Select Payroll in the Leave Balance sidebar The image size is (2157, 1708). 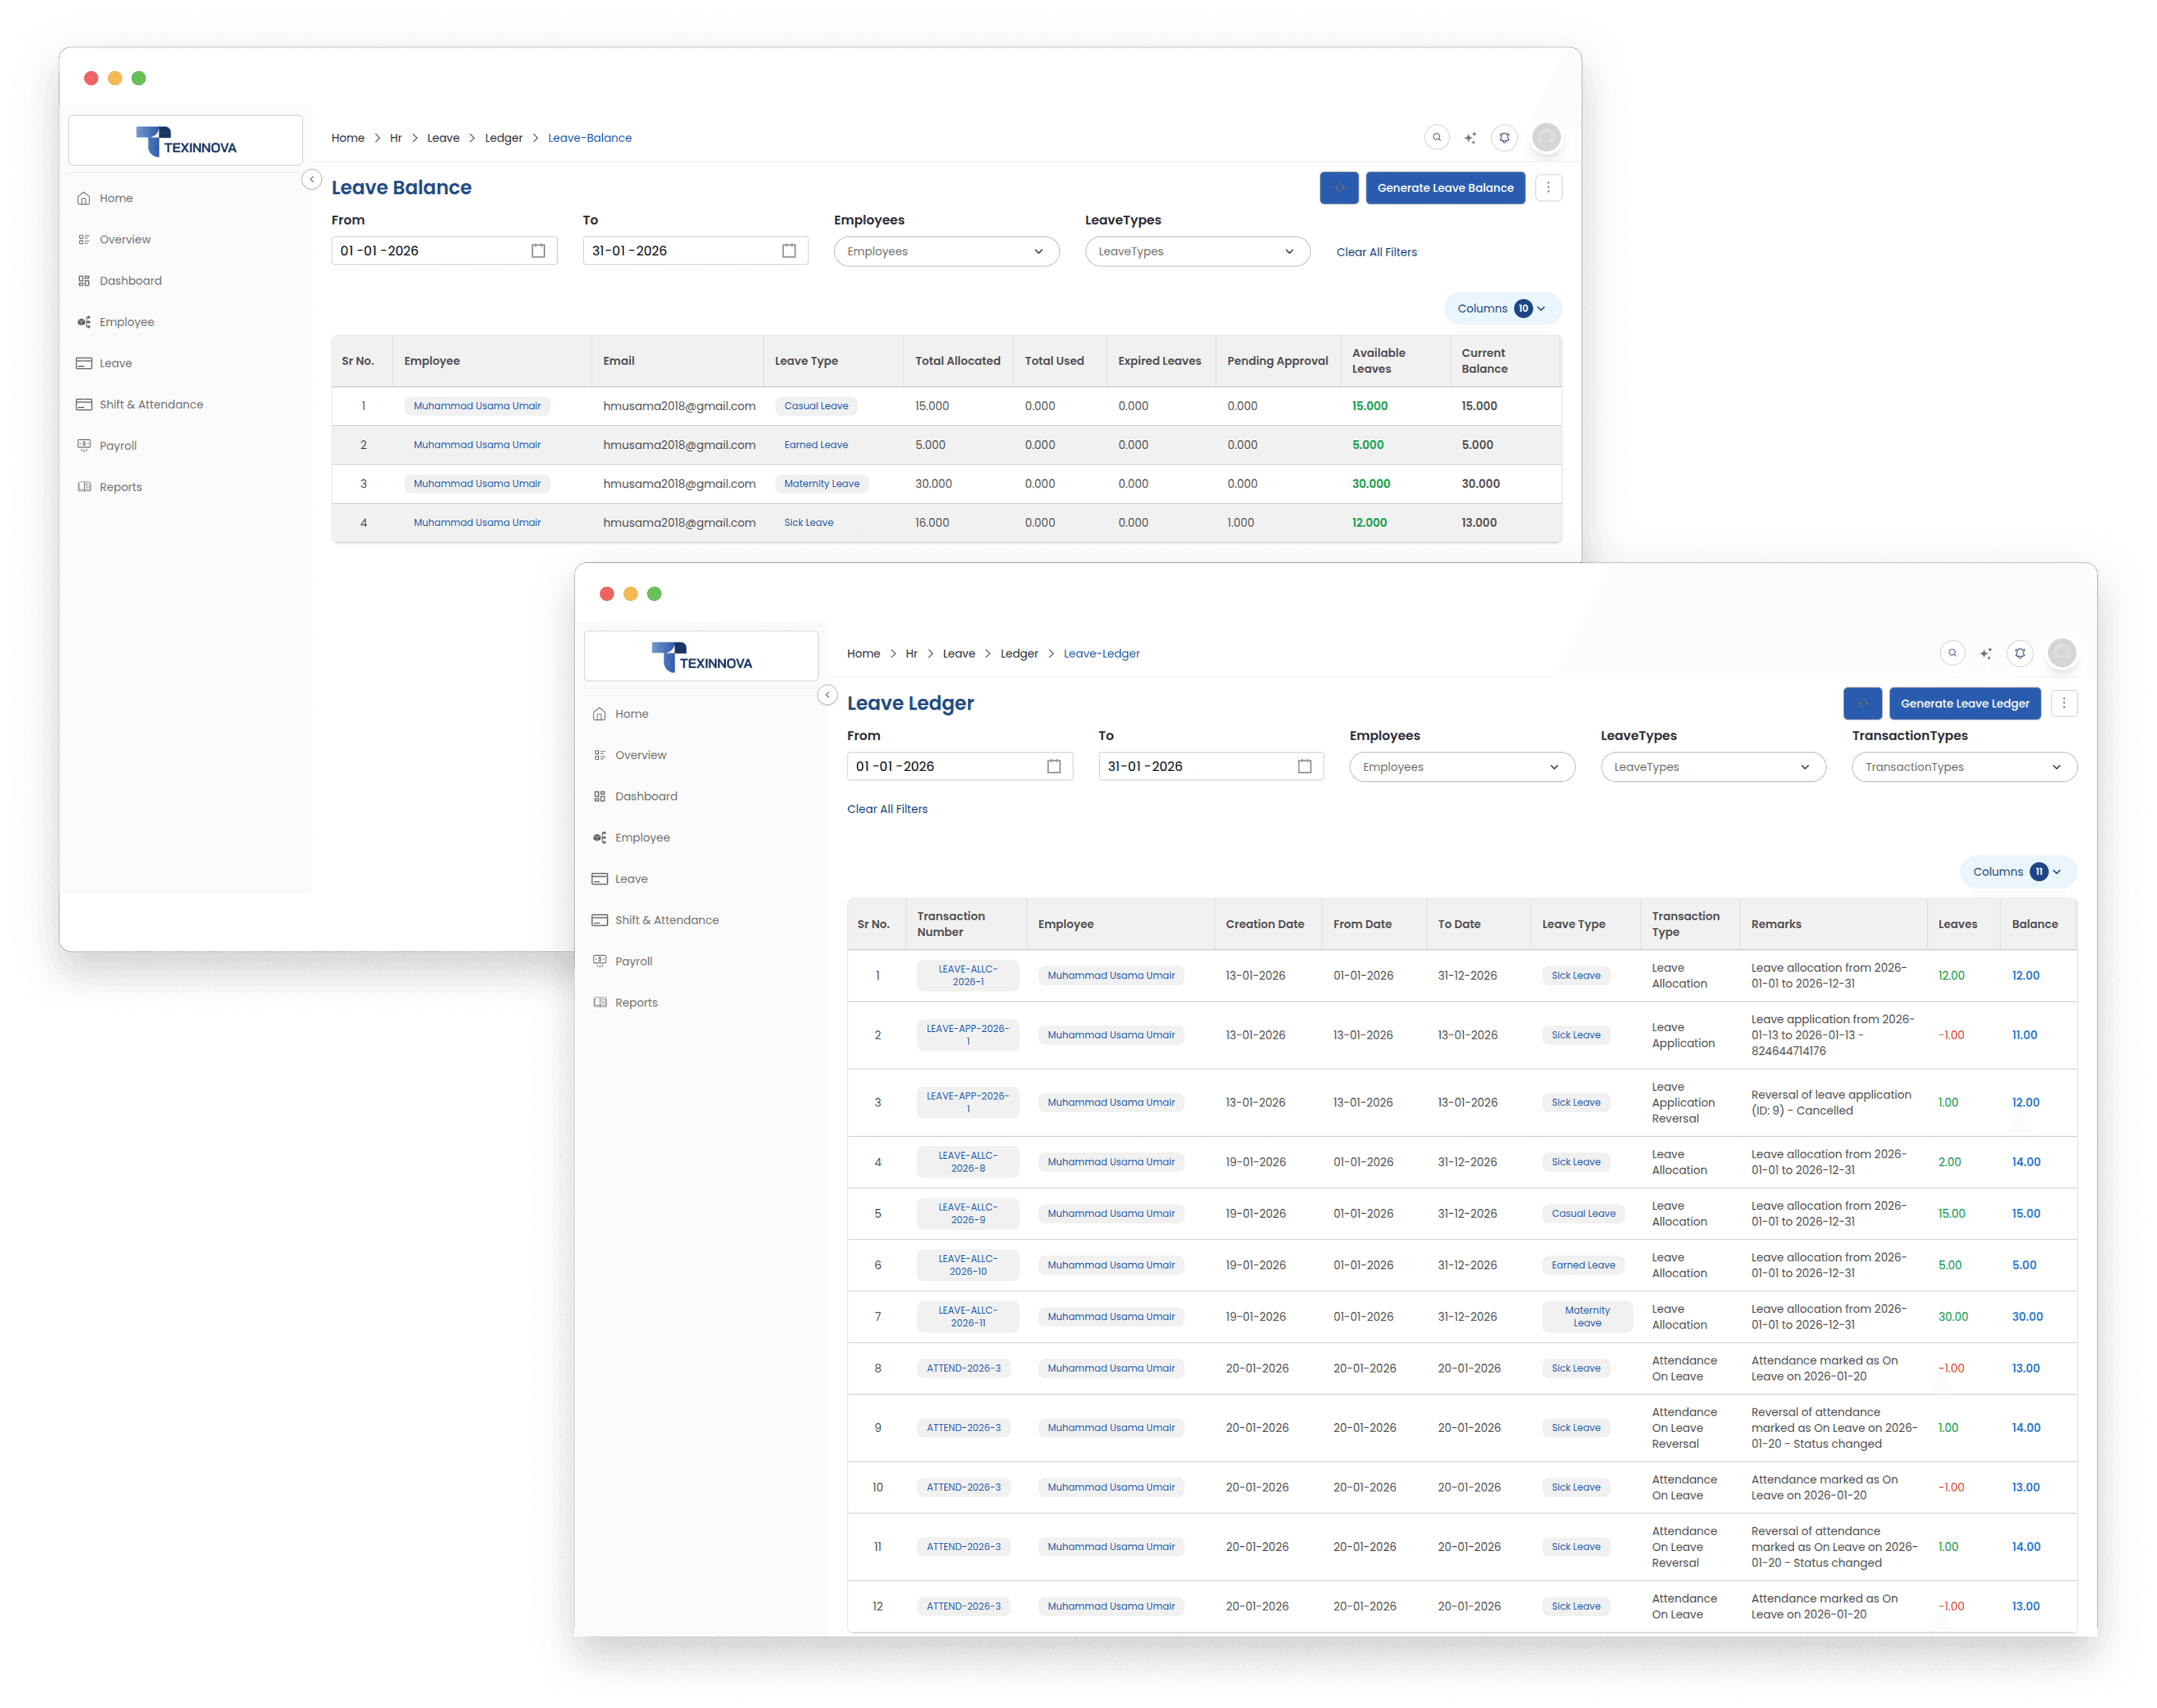[x=118, y=446]
